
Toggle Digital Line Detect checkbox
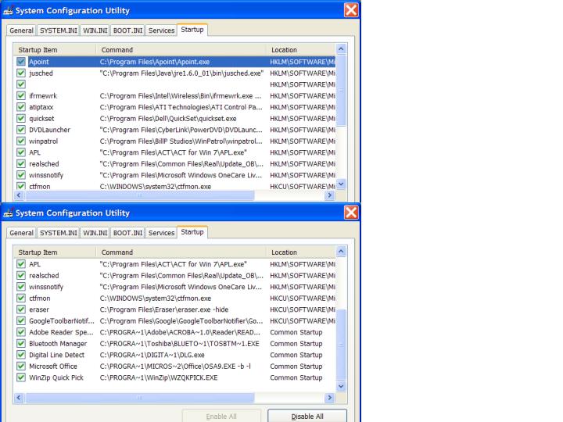(21, 355)
